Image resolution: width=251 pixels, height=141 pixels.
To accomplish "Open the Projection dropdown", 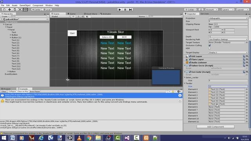I will click(228, 18).
